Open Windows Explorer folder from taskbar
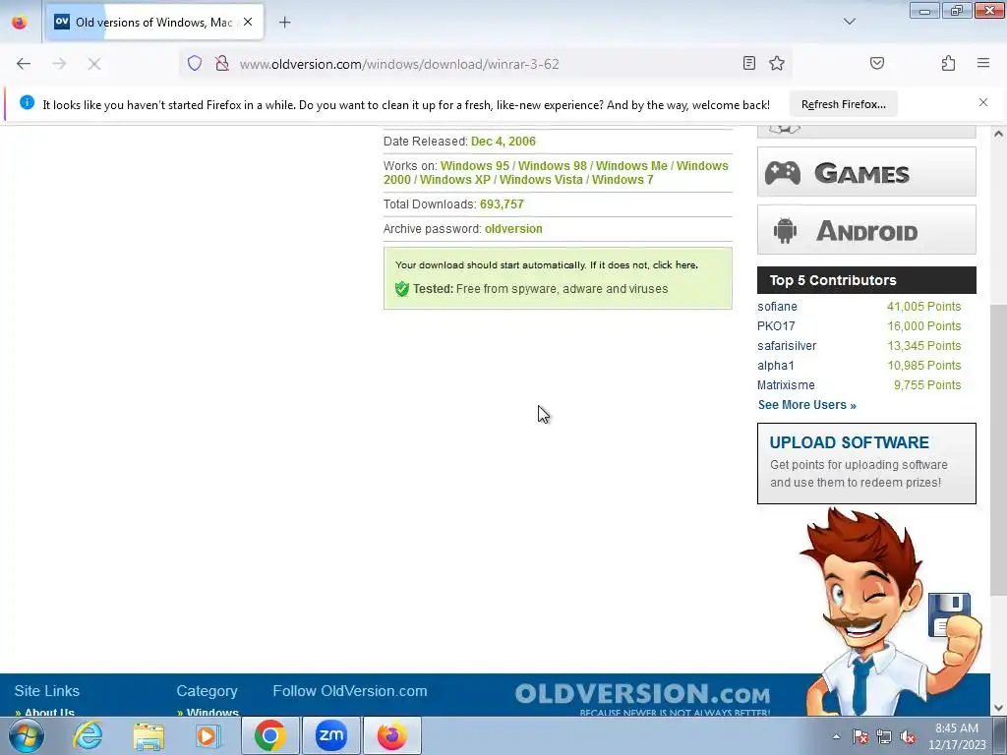This screenshot has height=755, width=1007. (x=148, y=735)
